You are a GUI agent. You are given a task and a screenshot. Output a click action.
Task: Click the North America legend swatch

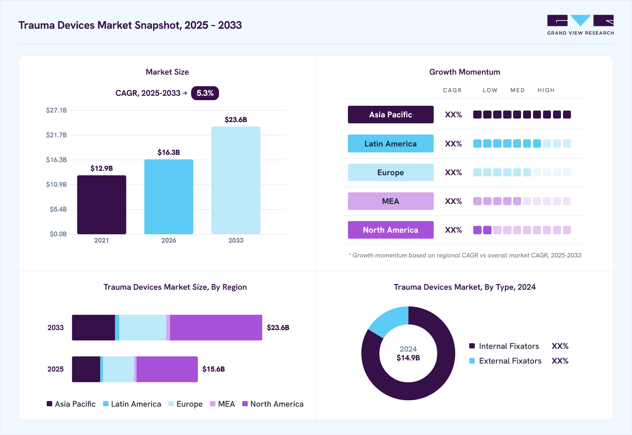point(245,404)
